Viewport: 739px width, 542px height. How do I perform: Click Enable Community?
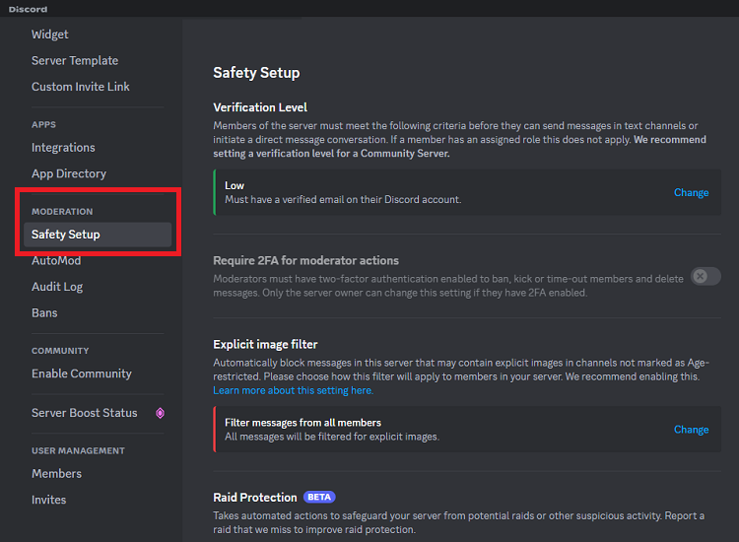82,373
